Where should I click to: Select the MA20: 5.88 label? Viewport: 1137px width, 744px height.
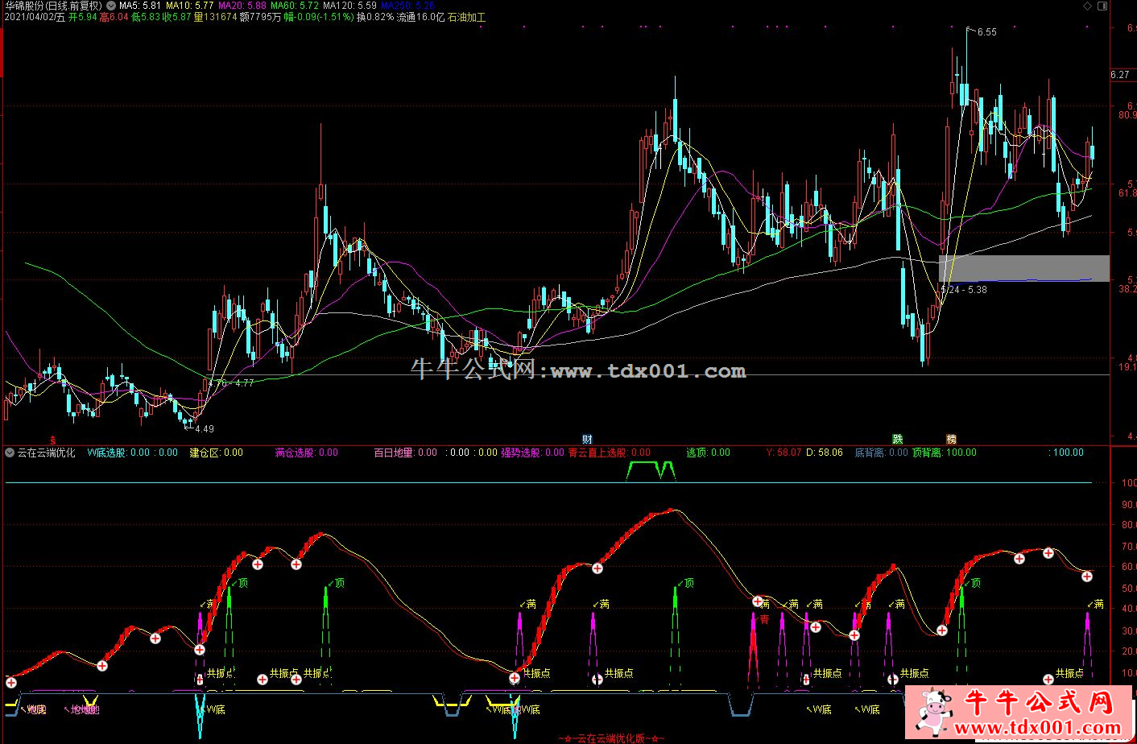pos(242,6)
